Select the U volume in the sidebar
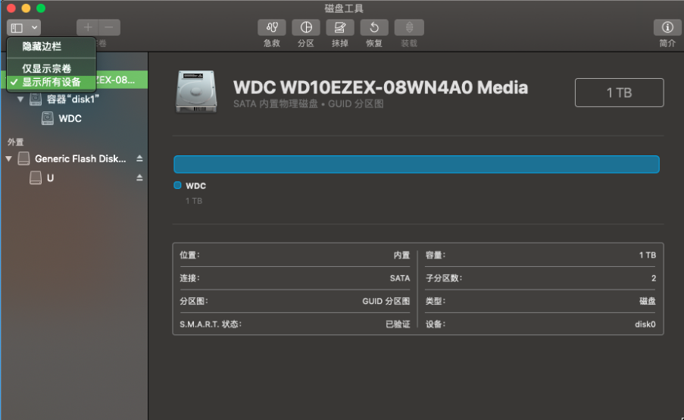Image resolution: width=684 pixels, height=420 pixels. pyautogui.click(x=50, y=178)
